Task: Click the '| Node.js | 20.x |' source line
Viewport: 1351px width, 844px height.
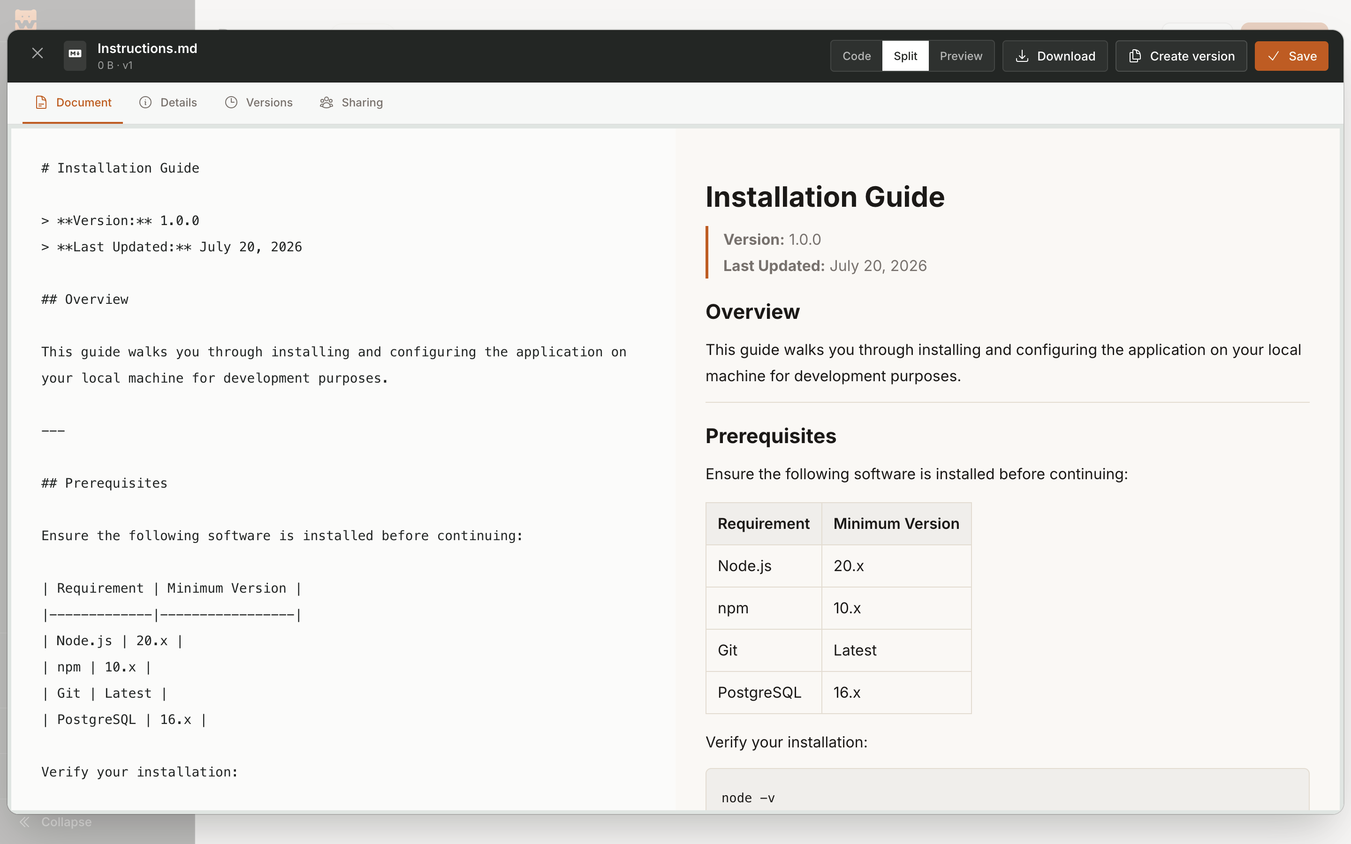Action: click(112, 641)
